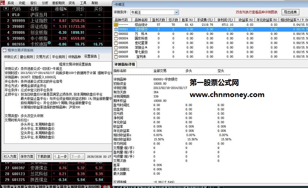Open the 评测条件 combo box showing 牛熊王

(154, 12)
